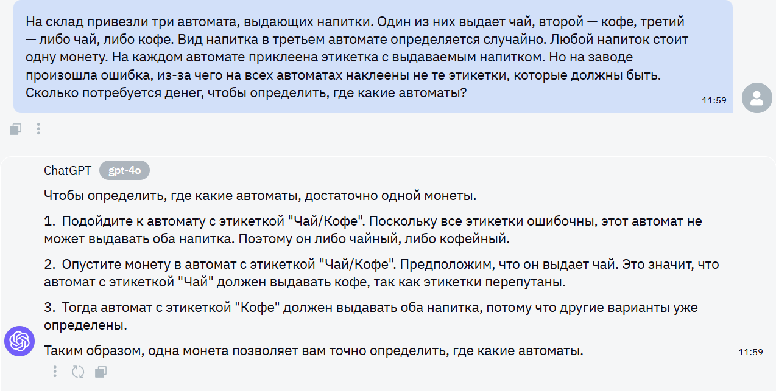Copy the user's message text

point(15,129)
